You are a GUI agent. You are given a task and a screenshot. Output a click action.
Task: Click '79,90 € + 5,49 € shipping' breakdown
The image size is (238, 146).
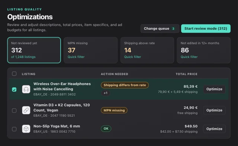click(x=178, y=92)
